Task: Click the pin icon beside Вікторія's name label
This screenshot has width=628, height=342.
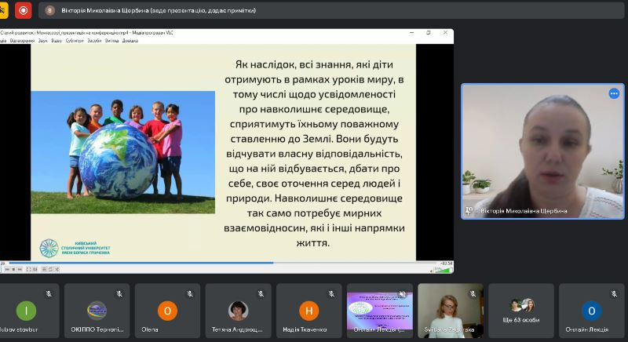Action: [x=469, y=210]
